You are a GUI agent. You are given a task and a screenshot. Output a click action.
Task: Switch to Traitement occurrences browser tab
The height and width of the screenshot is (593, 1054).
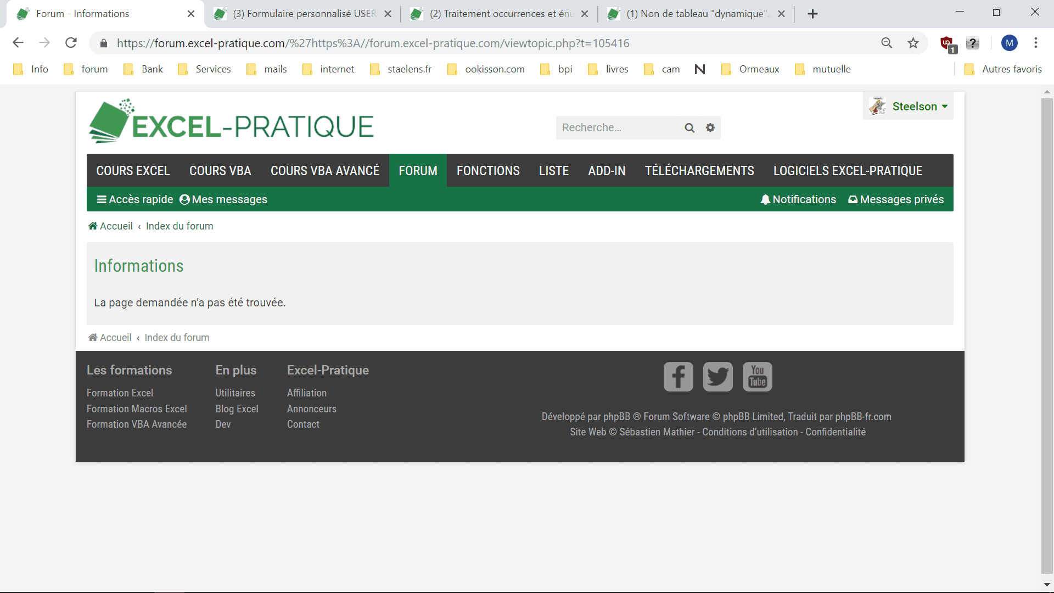coord(500,14)
